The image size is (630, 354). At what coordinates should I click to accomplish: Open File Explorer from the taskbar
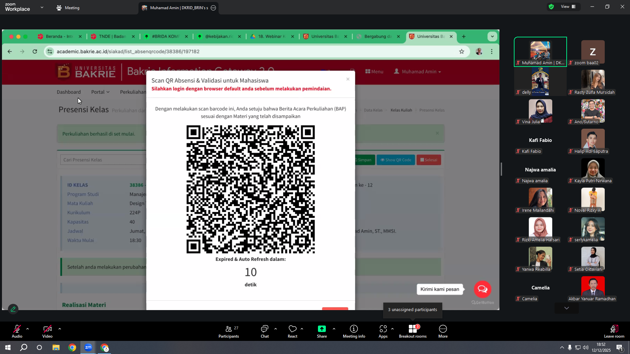pyautogui.click(x=56, y=347)
